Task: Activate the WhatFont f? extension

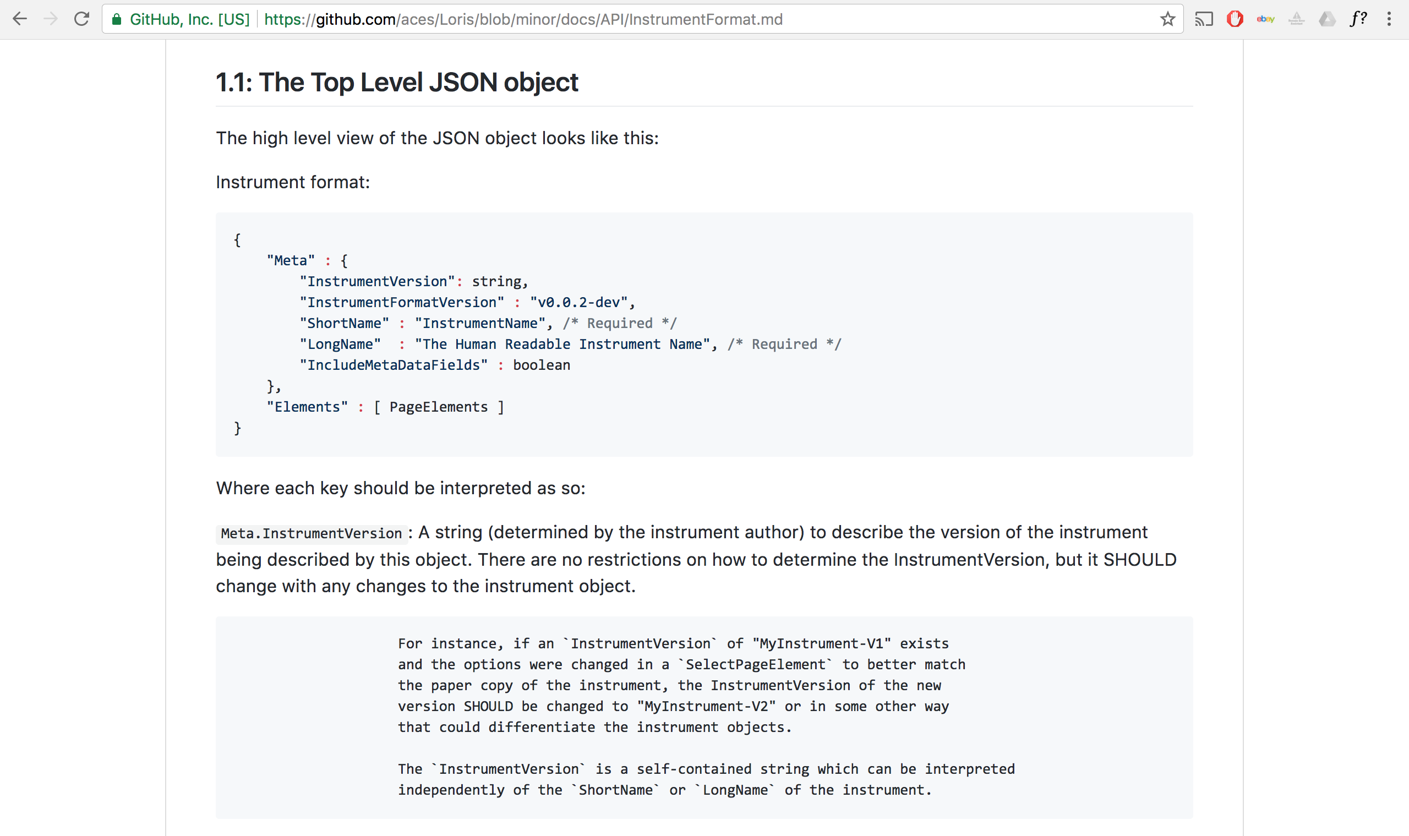Action: click(x=1358, y=19)
